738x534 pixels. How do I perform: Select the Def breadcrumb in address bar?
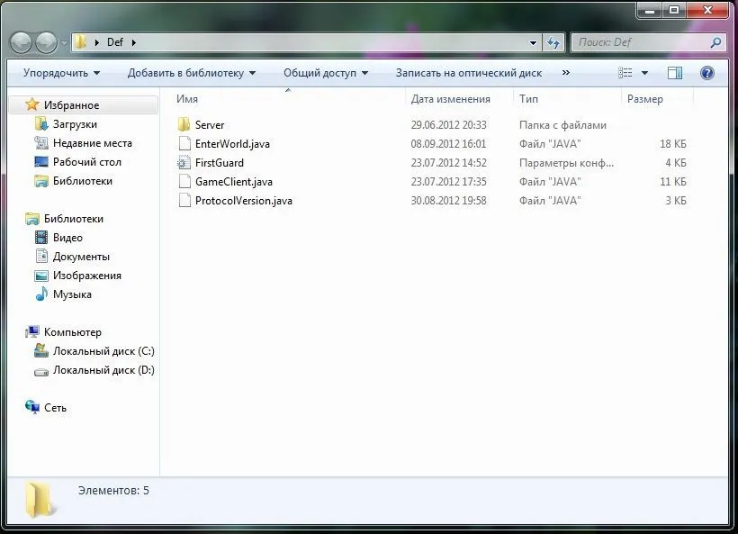[x=115, y=42]
